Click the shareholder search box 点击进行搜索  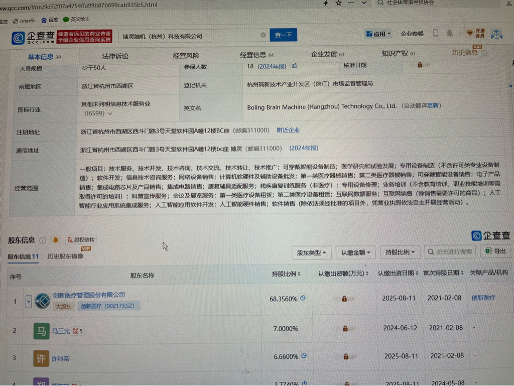[x=450, y=251]
